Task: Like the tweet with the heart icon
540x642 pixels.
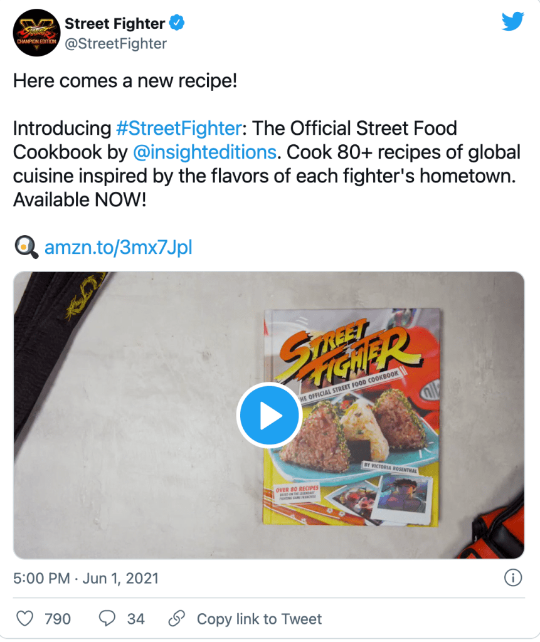Action: 24,619
